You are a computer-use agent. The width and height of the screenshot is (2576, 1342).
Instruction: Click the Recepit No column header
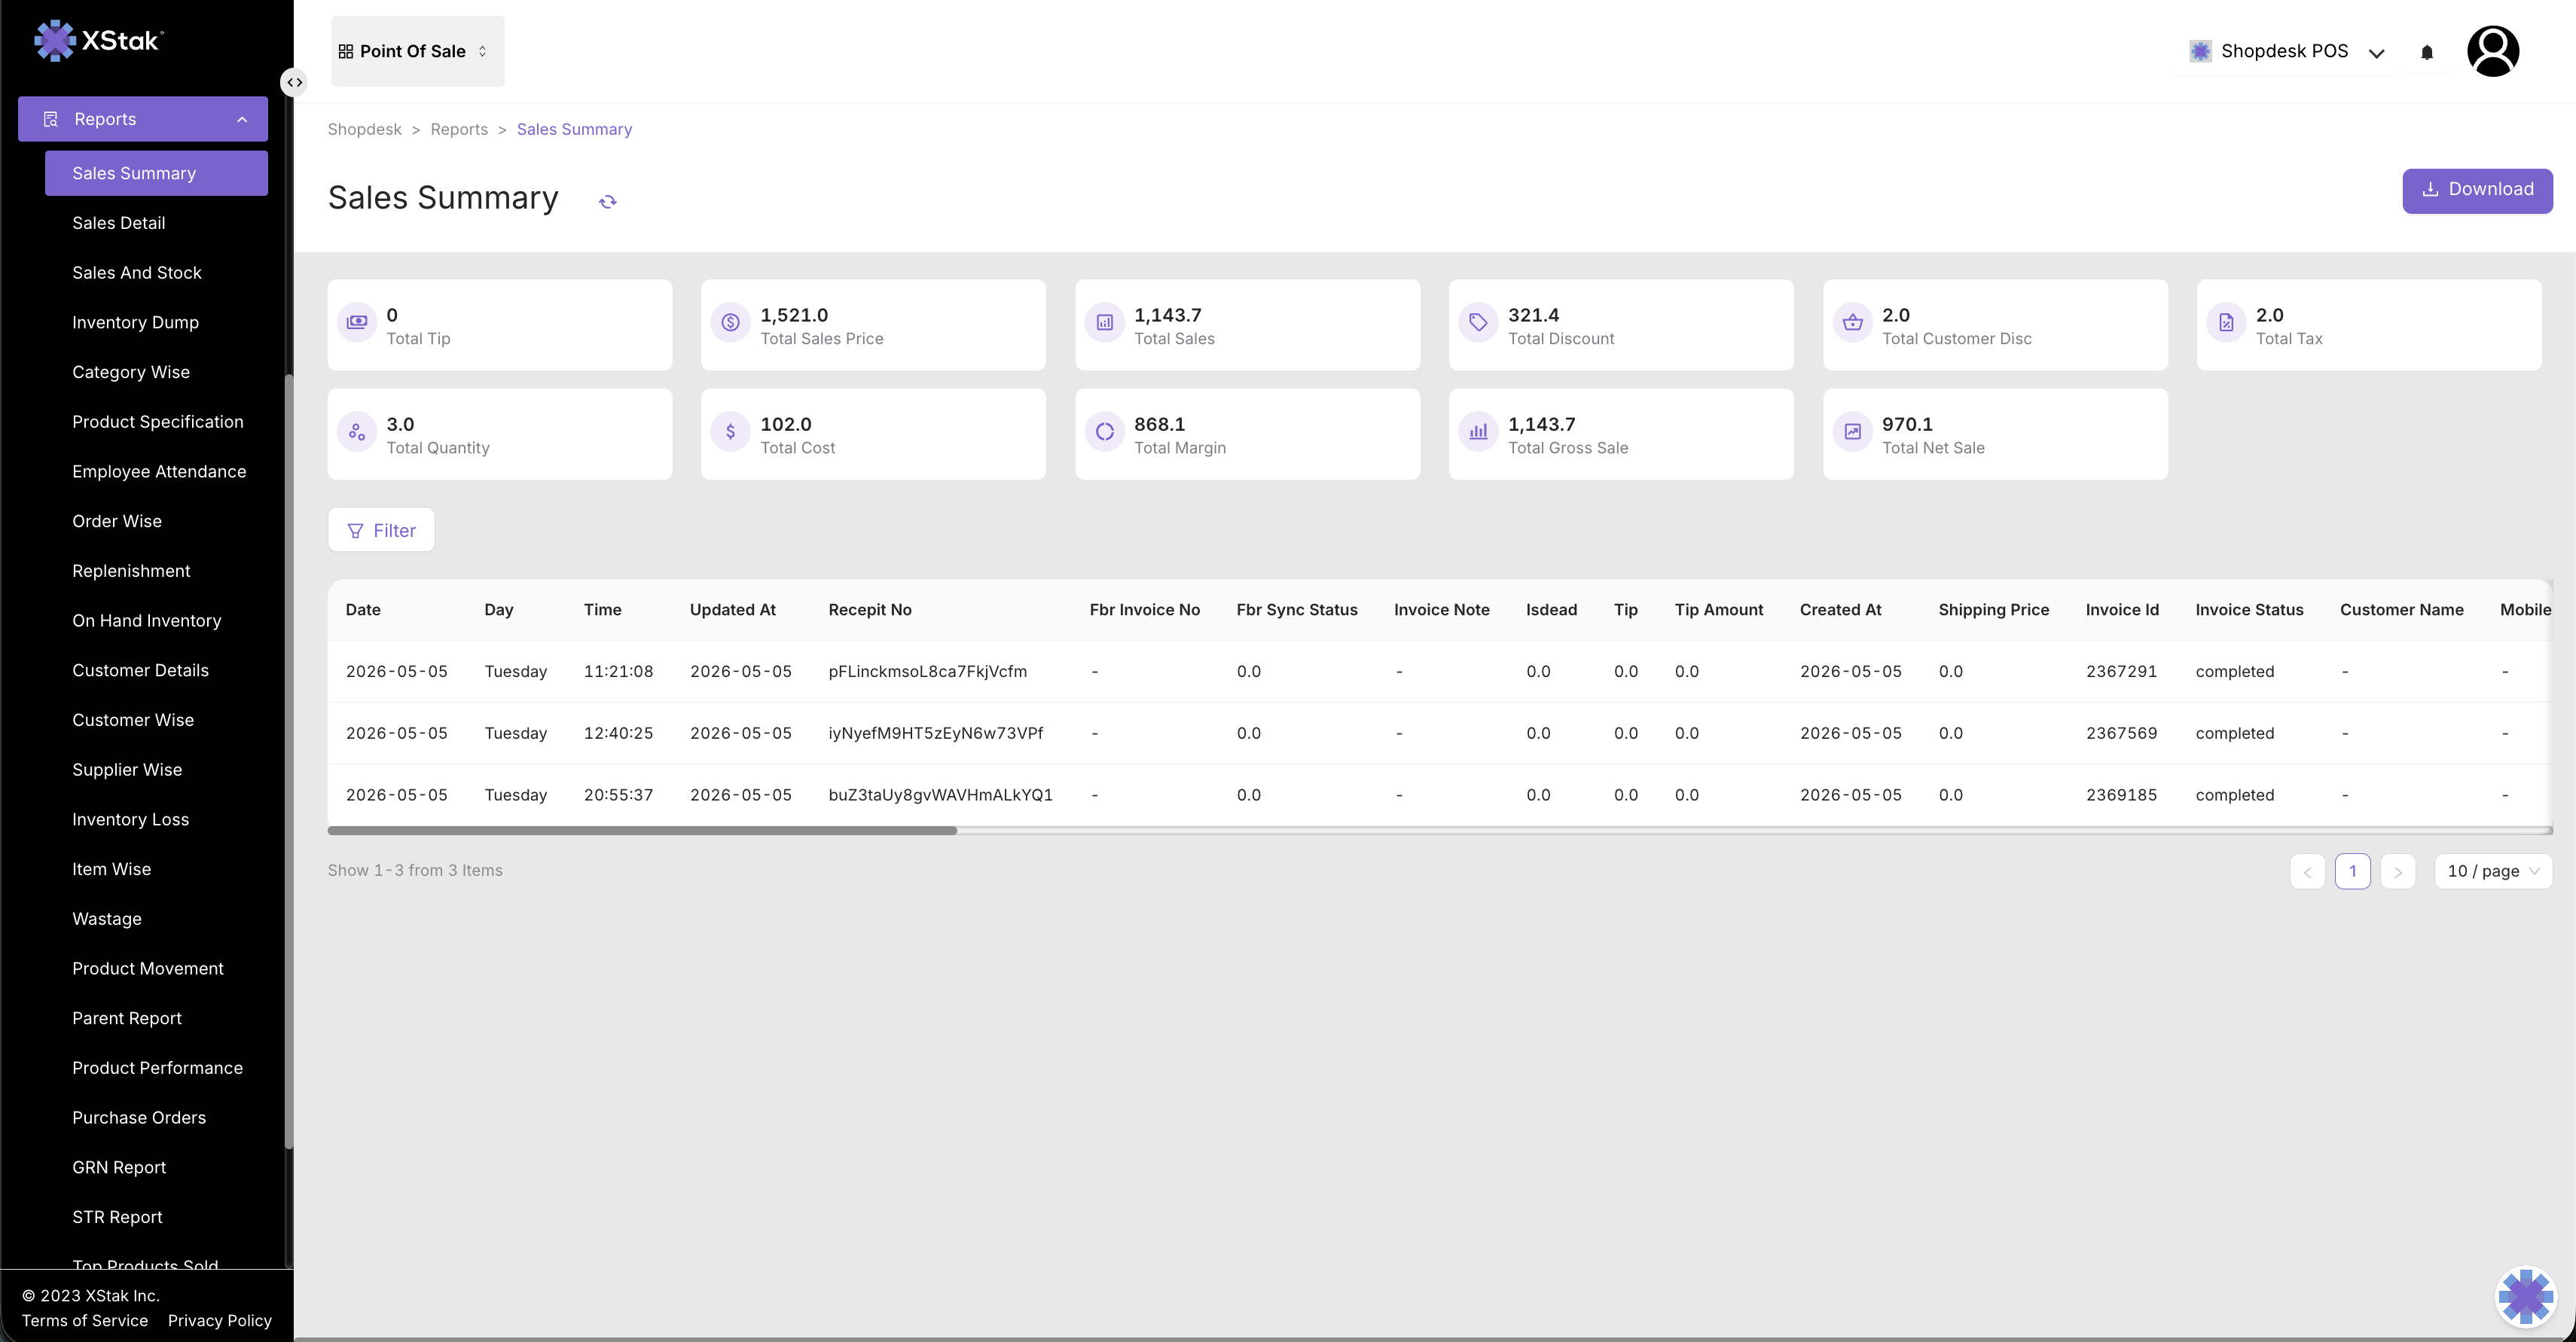(x=869, y=610)
